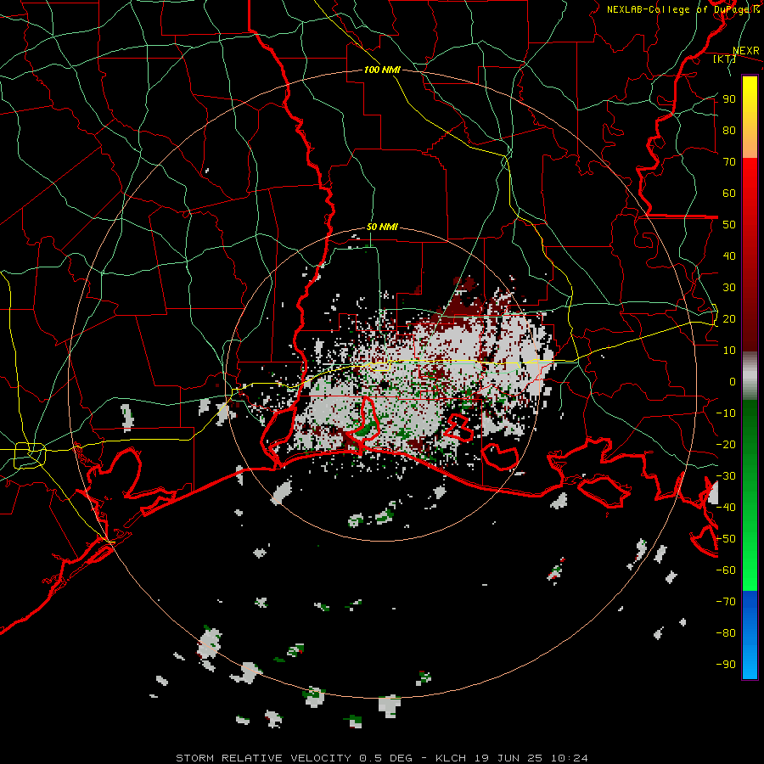The image size is (764, 764).
Task: Click the -50 value on velocity scale
Action: point(726,539)
